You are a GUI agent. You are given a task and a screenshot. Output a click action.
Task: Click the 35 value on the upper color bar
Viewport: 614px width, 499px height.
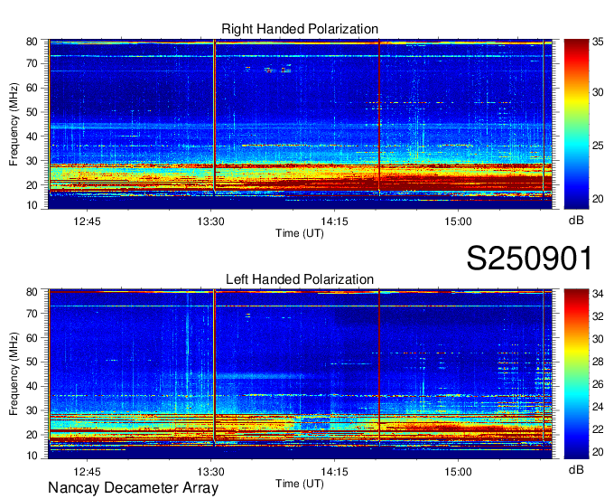click(598, 42)
